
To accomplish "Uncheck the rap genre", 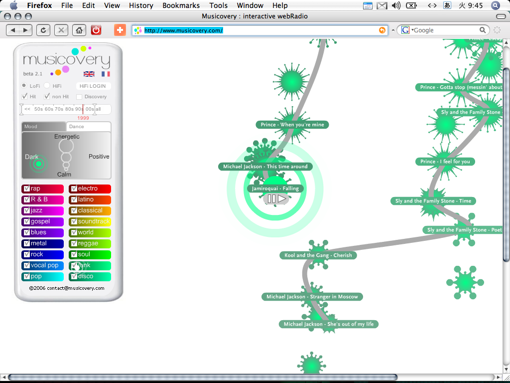I will tap(27, 189).
